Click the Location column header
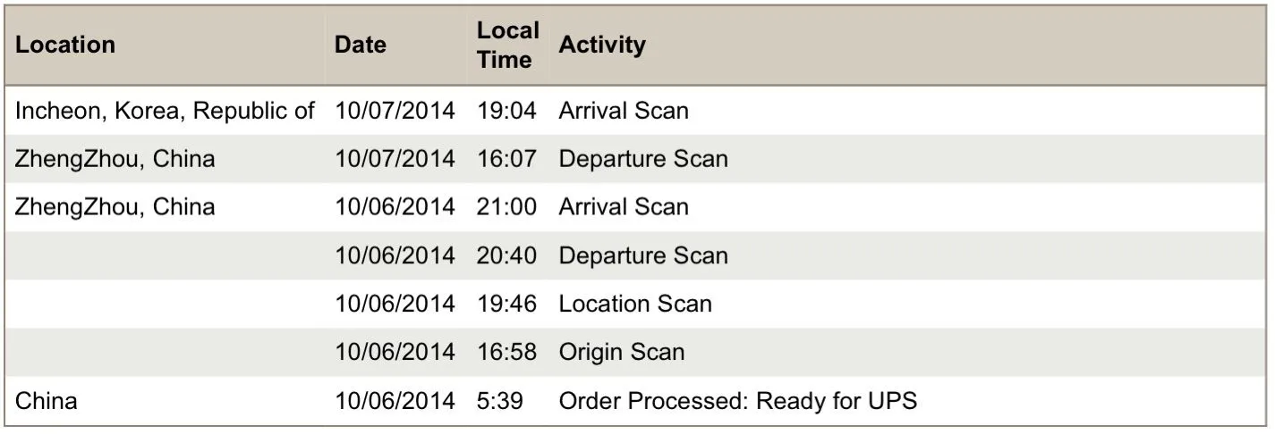Screen dimensions: 1275x434 pyautogui.click(x=65, y=45)
